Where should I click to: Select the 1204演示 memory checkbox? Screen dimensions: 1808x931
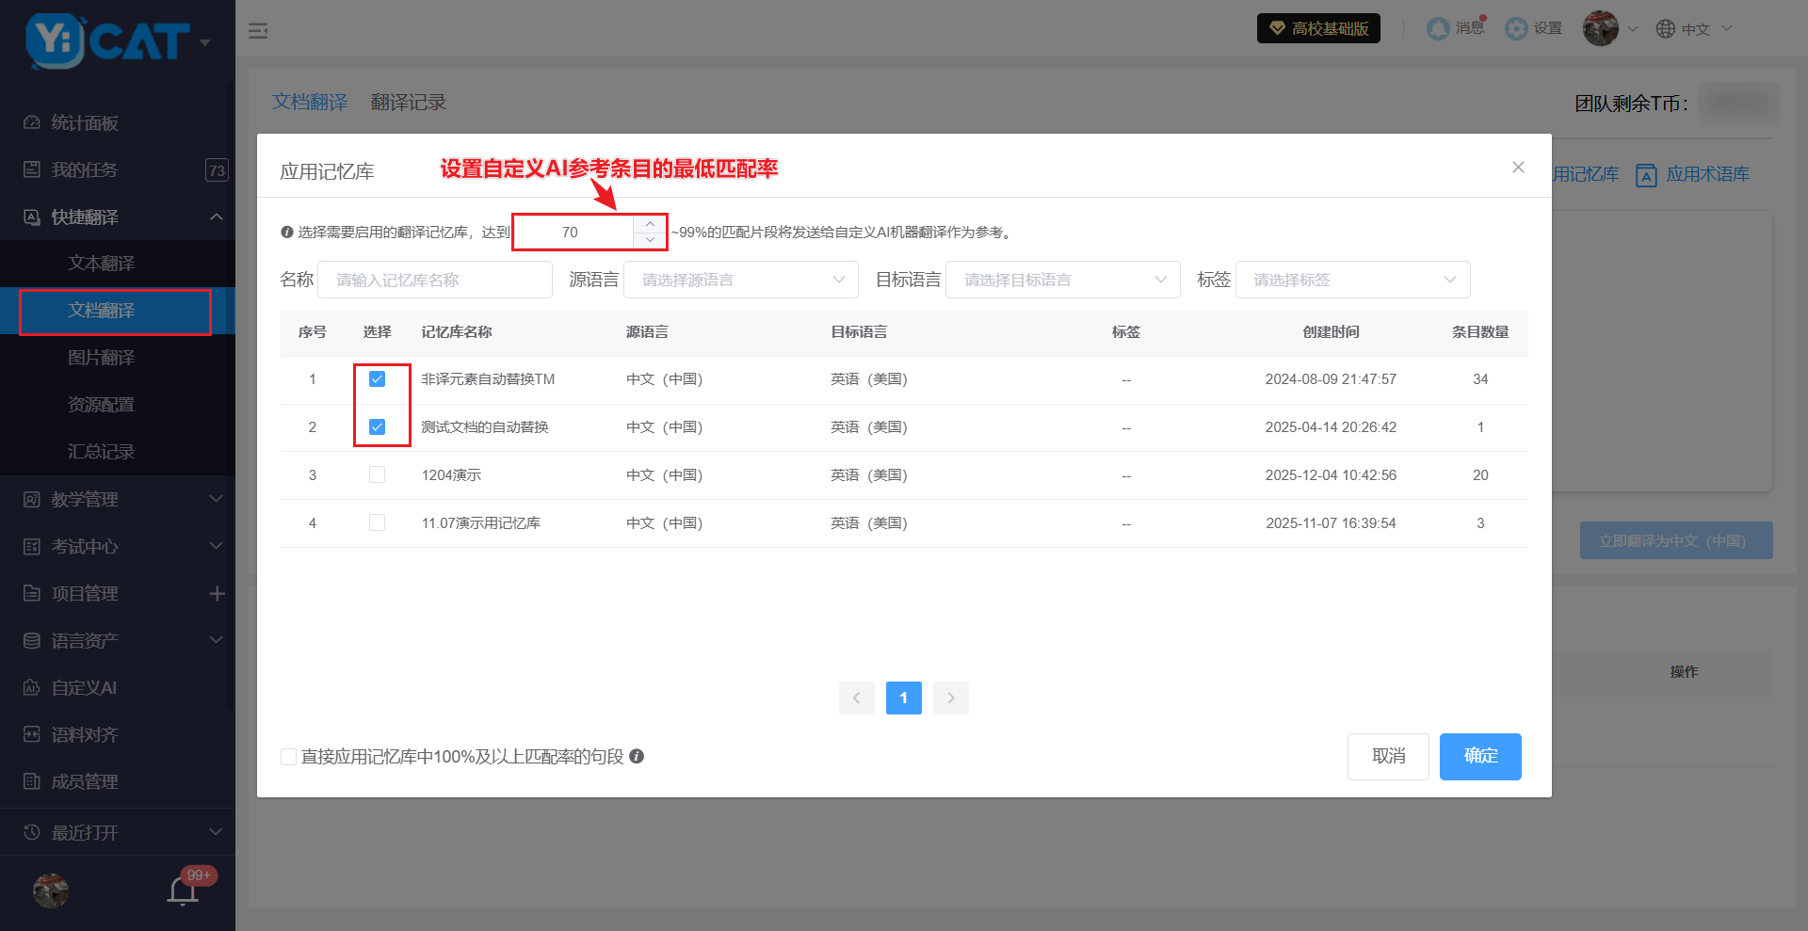tap(377, 475)
